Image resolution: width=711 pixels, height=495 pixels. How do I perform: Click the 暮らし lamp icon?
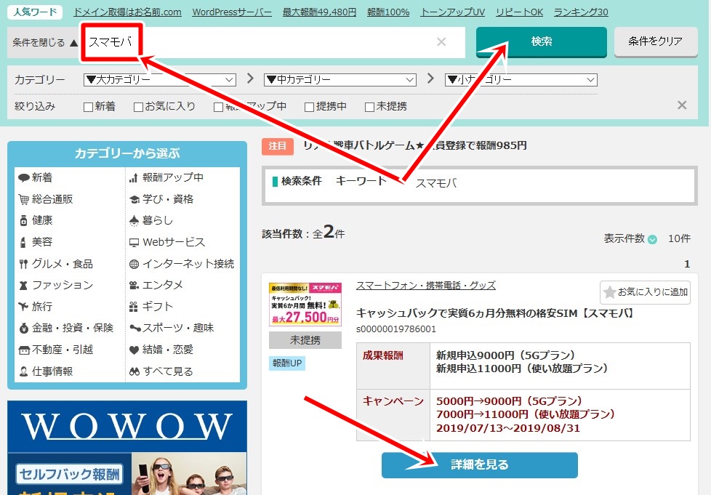tap(134, 221)
